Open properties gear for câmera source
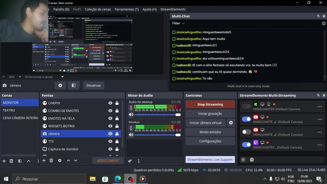This screenshot has height=184, width=327. (x=60, y=85)
